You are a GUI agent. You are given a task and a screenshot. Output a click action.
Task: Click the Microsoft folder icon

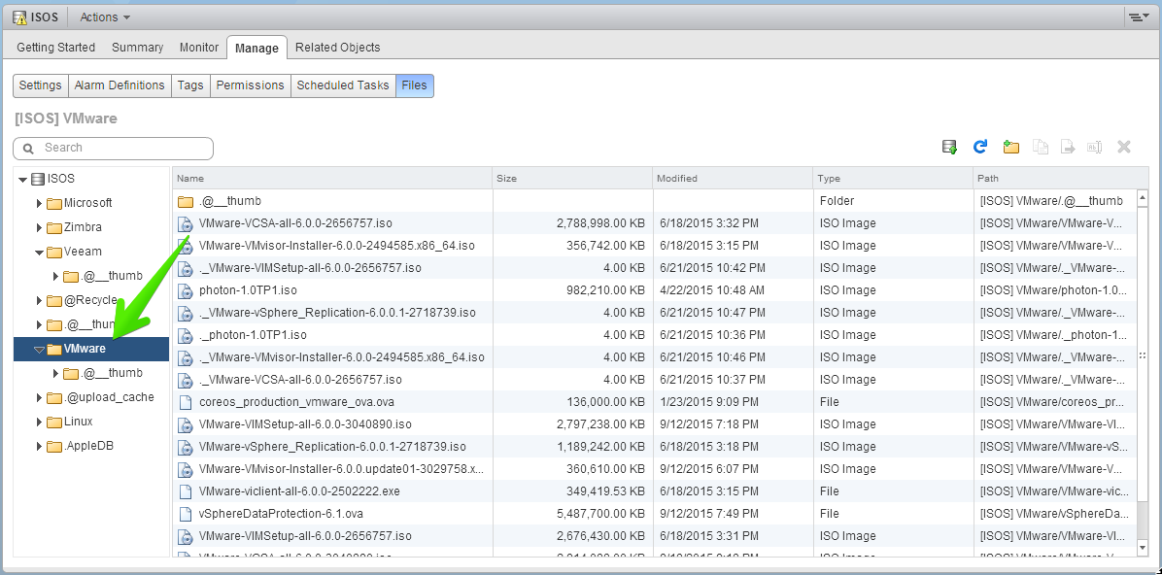tap(54, 203)
